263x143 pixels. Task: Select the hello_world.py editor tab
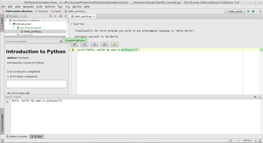(x=83, y=16)
